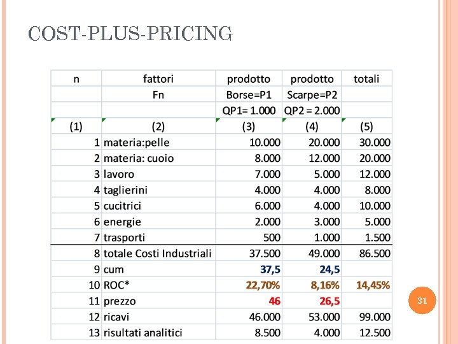This screenshot has width=458, height=344.
Task: Select the 'totali' header cell
Action: coord(366,79)
